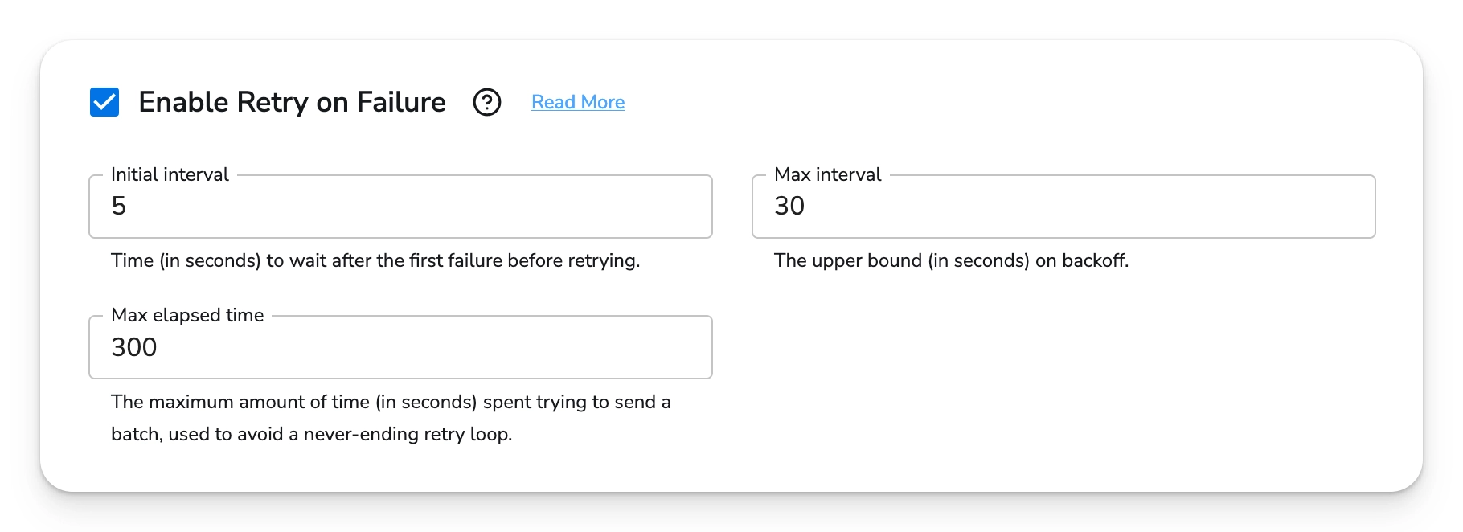Click the helper text about first failure retrying

click(x=375, y=260)
